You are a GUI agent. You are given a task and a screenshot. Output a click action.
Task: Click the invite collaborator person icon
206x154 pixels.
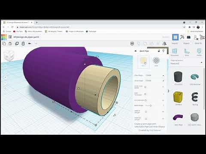click(196, 37)
